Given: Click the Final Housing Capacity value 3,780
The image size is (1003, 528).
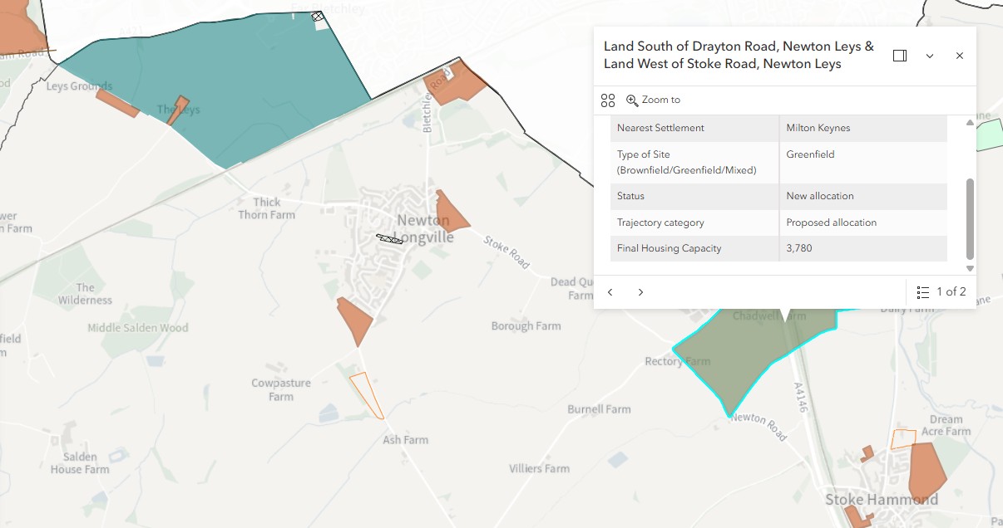Looking at the screenshot, I should (799, 248).
